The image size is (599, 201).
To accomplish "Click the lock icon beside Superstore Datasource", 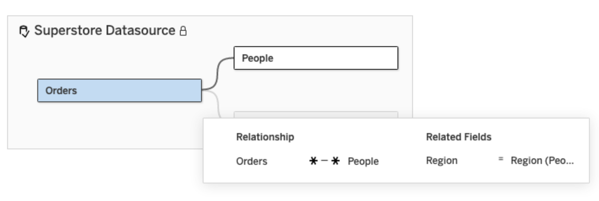I will [x=183, y=31].
